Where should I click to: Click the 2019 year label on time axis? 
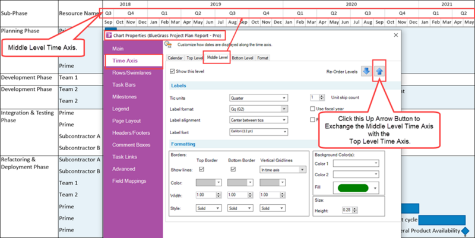pyautogui.click(x=216, y=4)
